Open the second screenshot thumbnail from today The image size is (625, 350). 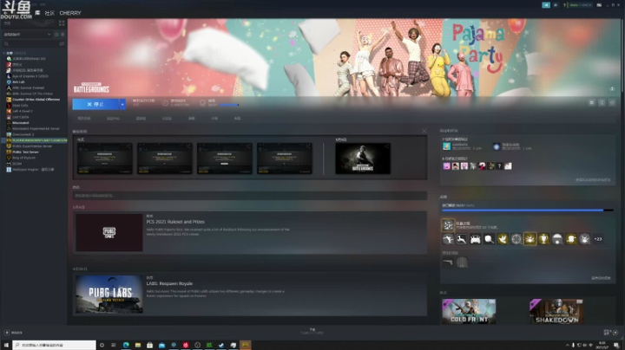[165, 159]
